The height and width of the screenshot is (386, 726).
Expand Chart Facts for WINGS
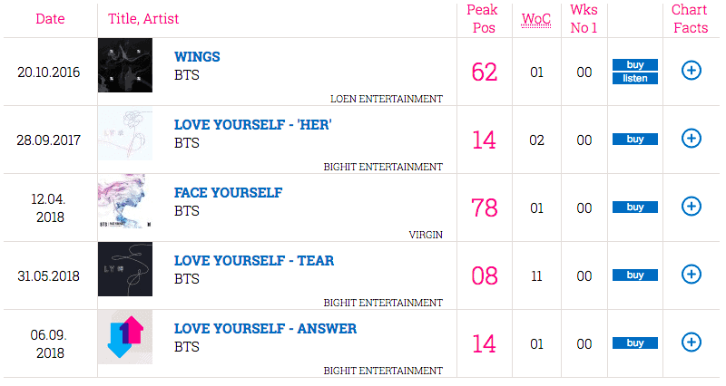(691, 71)
